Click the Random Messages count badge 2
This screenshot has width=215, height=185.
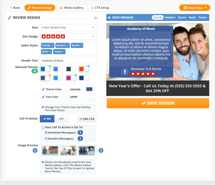pyautogui.click(x=80, y=139)
